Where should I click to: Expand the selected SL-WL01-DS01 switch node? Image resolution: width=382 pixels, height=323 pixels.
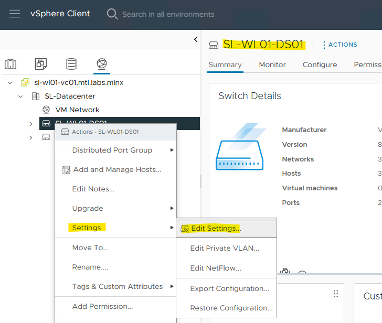[30, 124]
